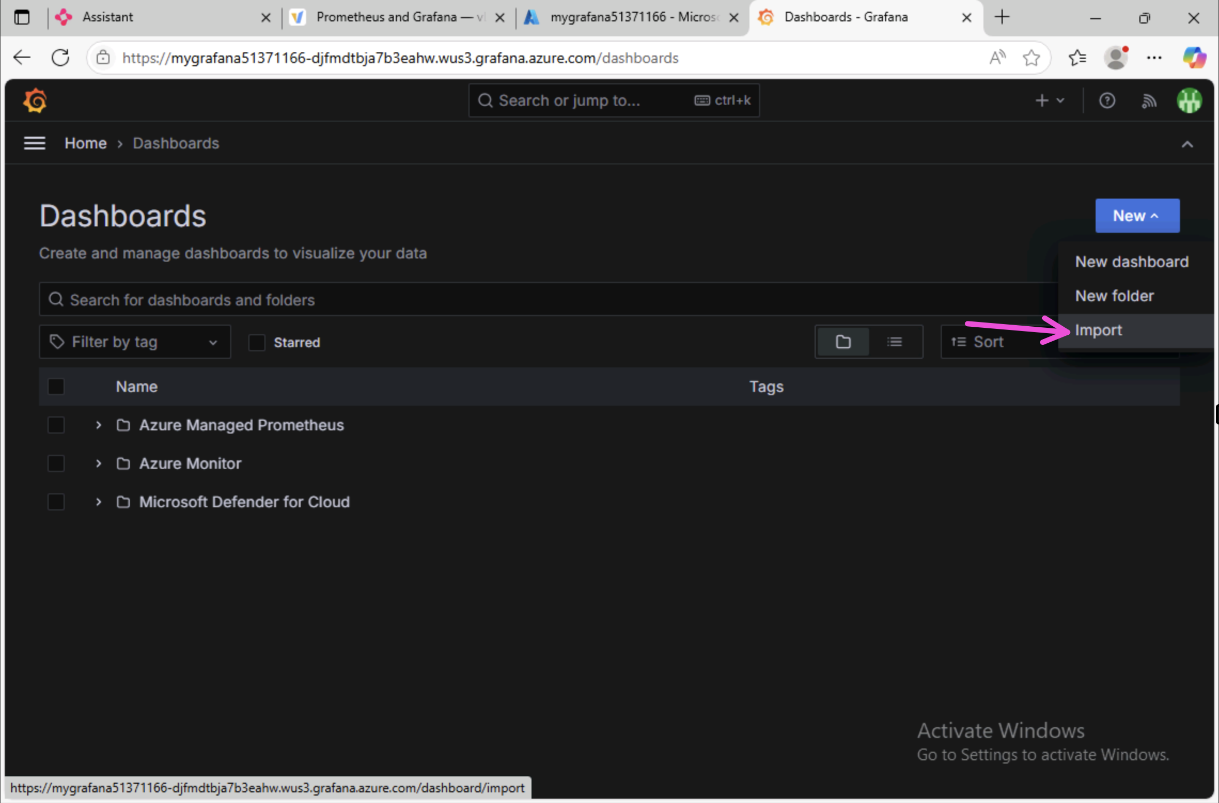Open the green user avatar menu

1189,100
